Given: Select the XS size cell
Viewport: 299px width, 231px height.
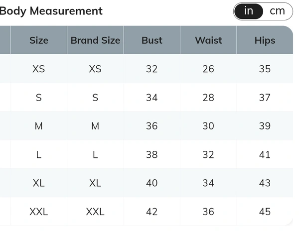Looking at the screenshot, I should [39, 69].
